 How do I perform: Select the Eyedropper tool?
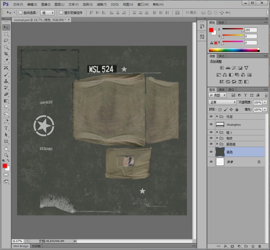[6, 61]
